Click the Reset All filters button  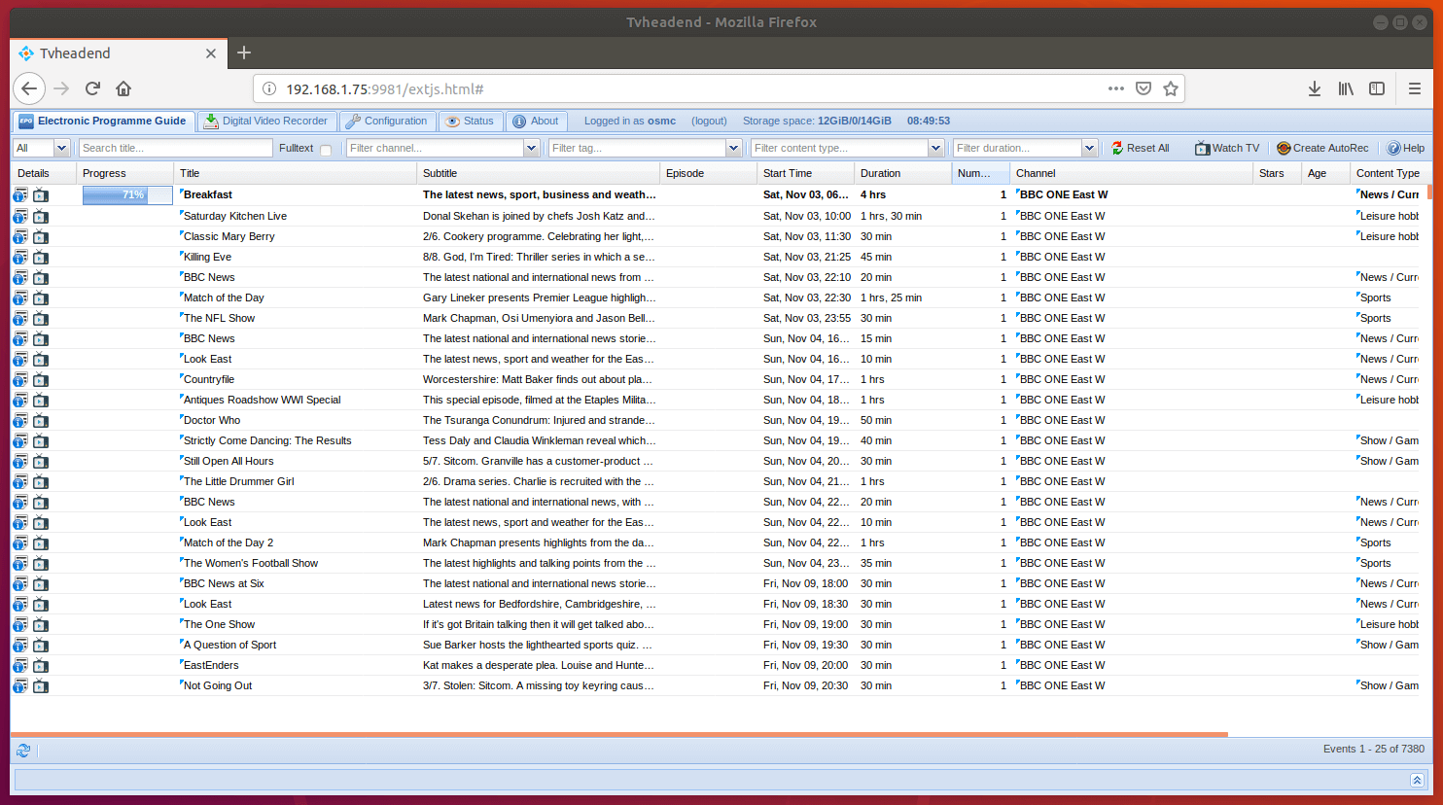pos(1141,148)
